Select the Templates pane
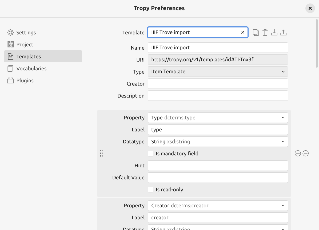 (43, 57)
